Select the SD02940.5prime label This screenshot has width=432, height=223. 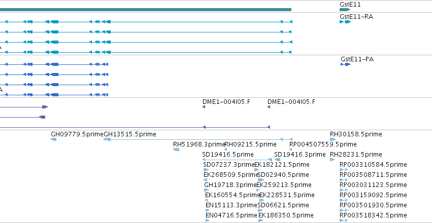coord(283,175)
